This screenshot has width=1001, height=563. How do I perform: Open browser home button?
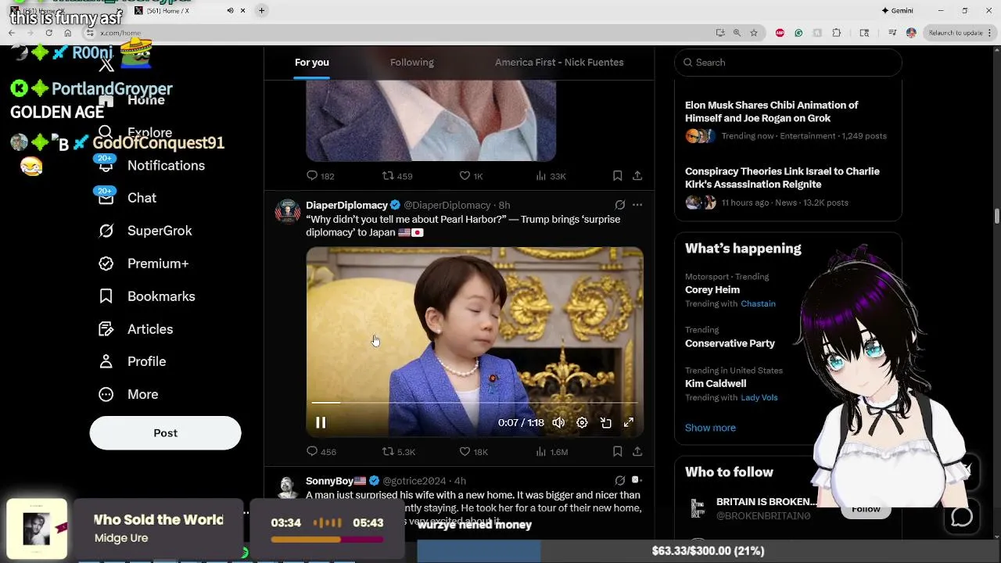[67, 33]
